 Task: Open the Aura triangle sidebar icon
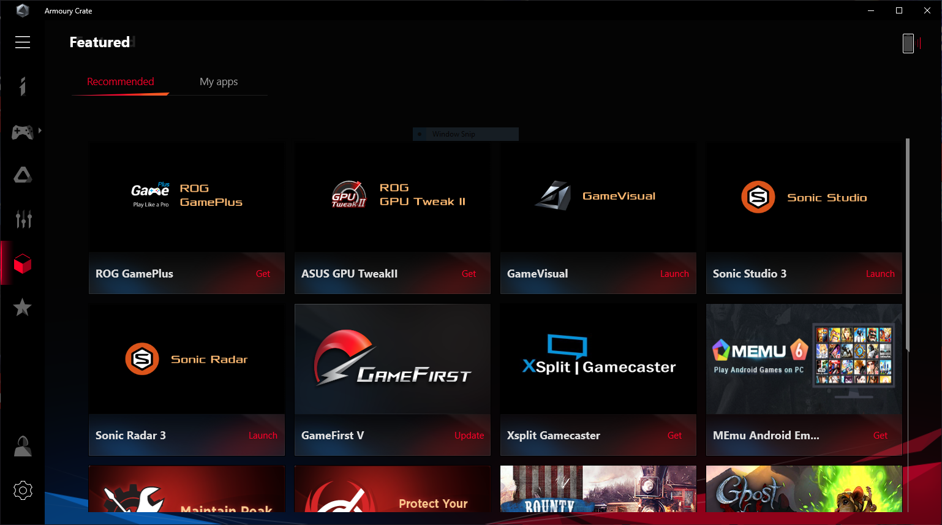(x=23, y=175)
